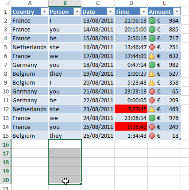Click the green circle icon beside 934

[152, 20]
